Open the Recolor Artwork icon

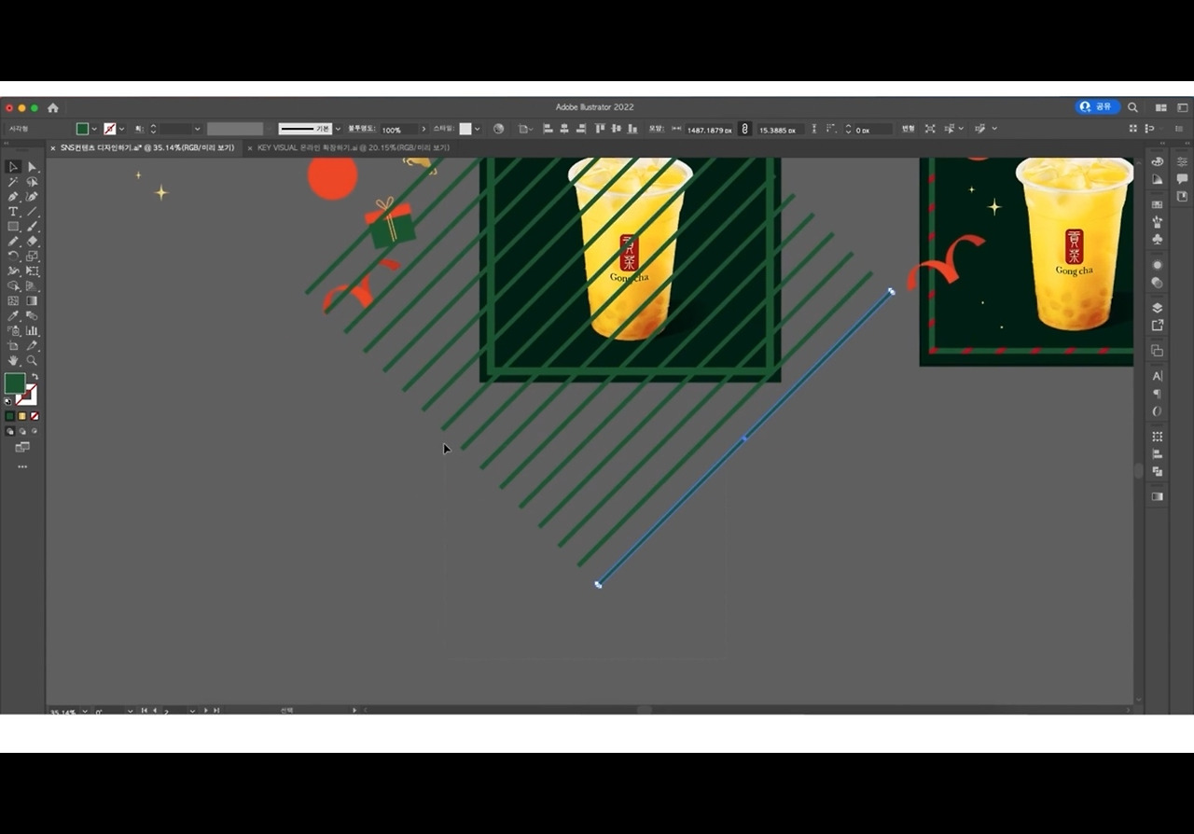pyautogui.click(x=498, y=129)
